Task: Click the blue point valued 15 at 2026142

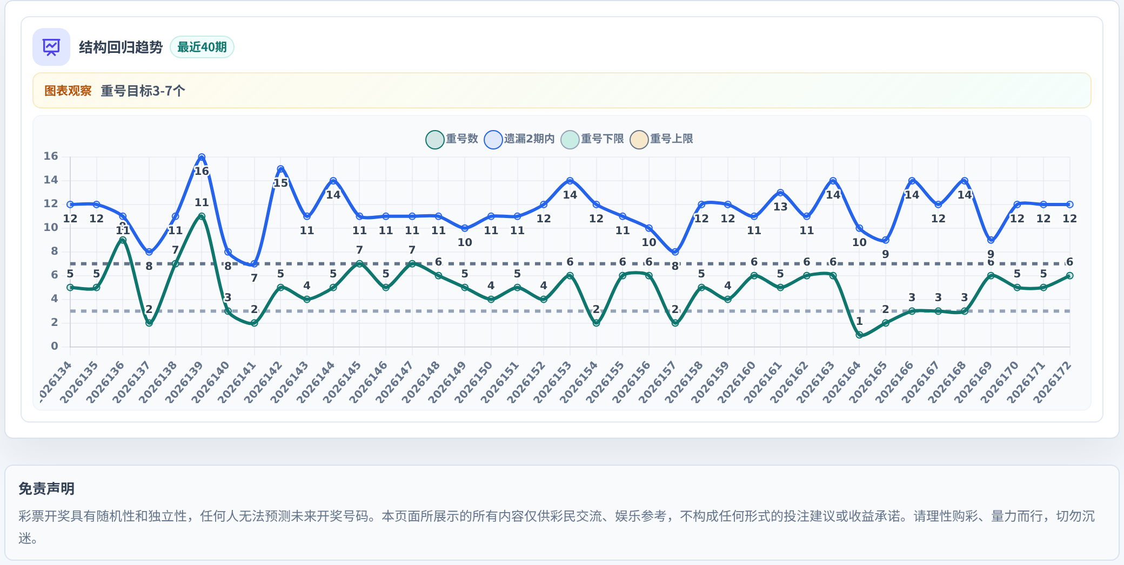Action: pos(280,169)
